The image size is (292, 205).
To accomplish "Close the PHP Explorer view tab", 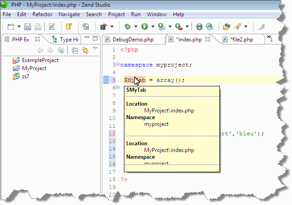I will point(37,39).
